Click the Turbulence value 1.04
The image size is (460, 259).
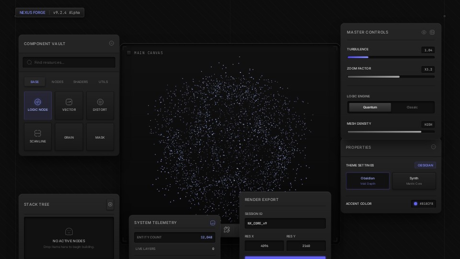[428, 50]
